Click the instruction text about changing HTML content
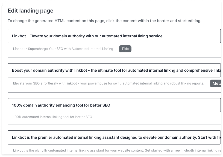Screen dimensions: 223x157 pyautogui.click(x=104, y=21)
